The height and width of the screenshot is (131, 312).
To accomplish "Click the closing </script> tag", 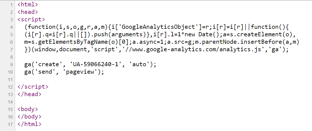I will 33,87.
